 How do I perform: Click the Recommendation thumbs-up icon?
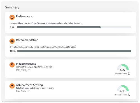12,41
